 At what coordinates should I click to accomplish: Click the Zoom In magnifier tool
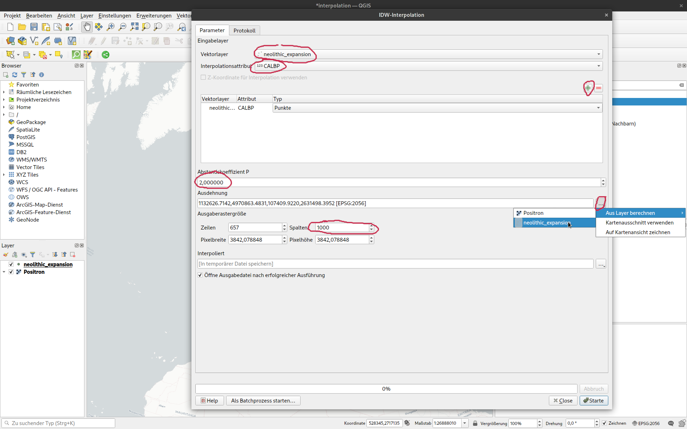tap(111, 27)
